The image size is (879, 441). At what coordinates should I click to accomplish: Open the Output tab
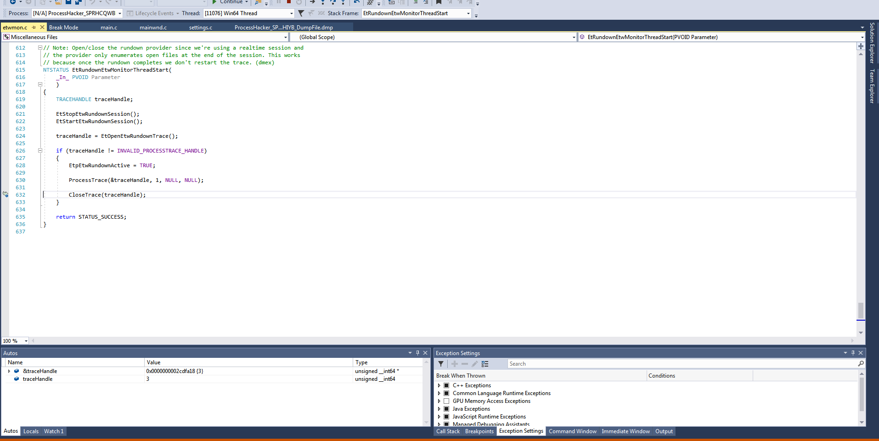point(664,431)
